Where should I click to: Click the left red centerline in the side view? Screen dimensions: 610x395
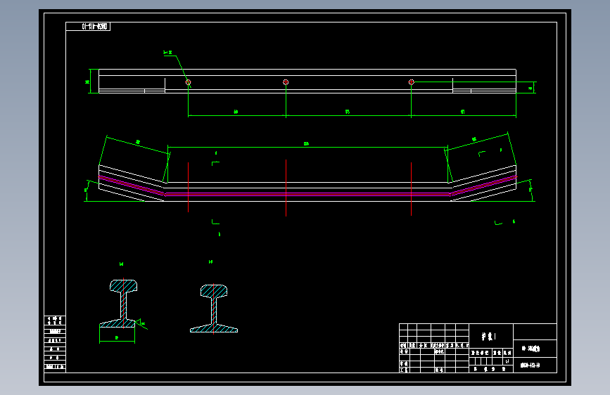coord(189,188)
